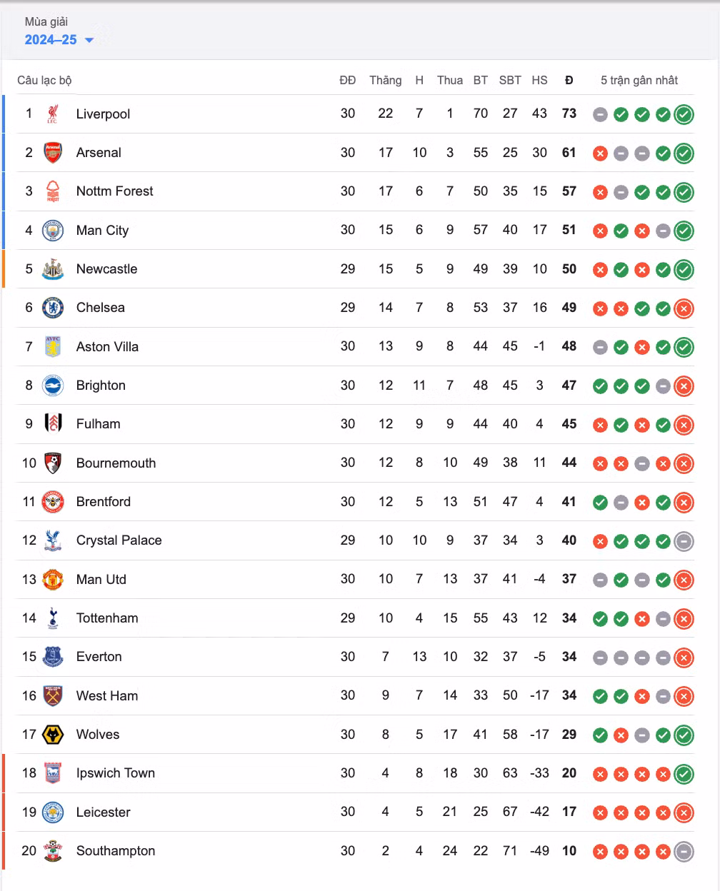720x891 pixels.
Task: Click the Chelsea club crest
Action: point(53,308)
